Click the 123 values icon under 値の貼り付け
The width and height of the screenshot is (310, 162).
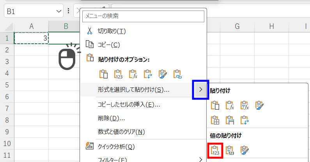pyautogui.click(x=215, y=151)
